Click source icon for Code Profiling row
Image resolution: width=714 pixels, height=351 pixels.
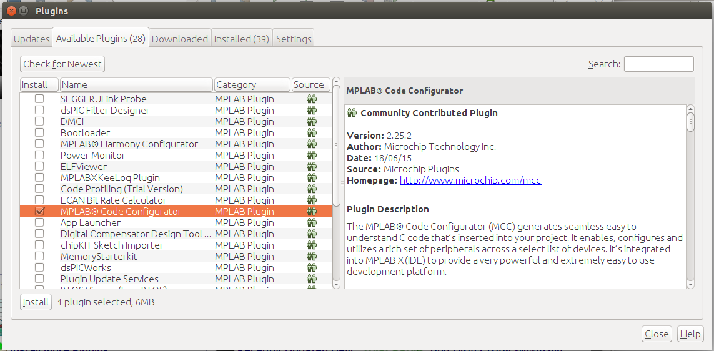[x=312, y=189]
